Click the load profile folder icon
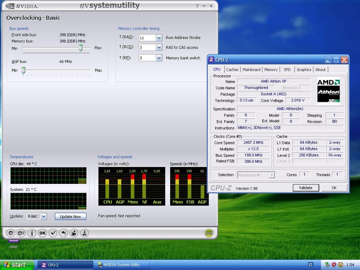Image resolution: width=360 pixels, height=270 pixels. pos(74,233)
